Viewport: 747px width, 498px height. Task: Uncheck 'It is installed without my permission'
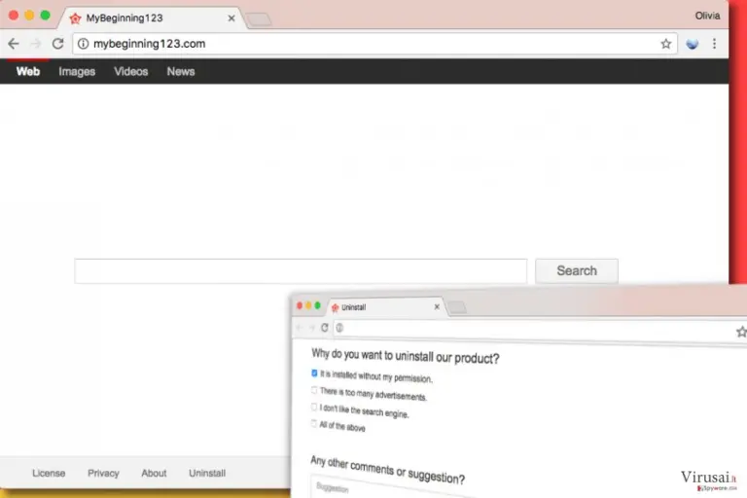[314, 373]
